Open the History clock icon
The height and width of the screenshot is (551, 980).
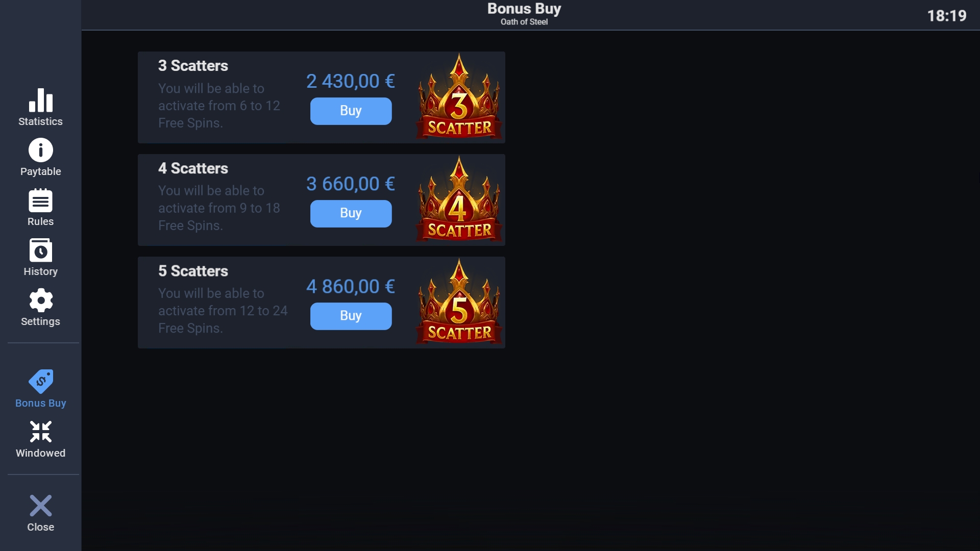pyautogui.click(x=41, y=250)
